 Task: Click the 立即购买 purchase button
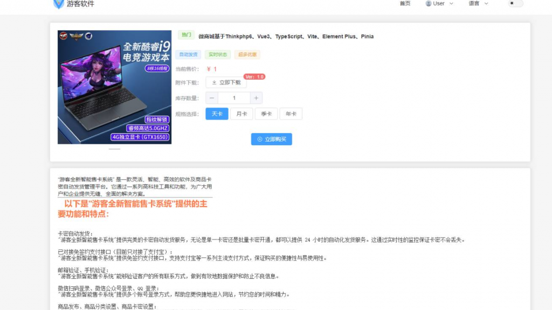(271, 139)
